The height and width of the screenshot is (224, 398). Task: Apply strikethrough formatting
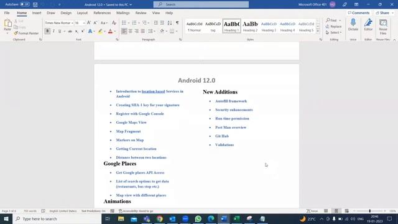70,31
